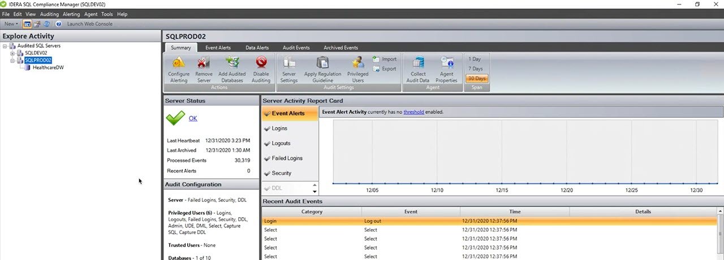Collapse the Audited SQL Servers tree node
Viewport: 724px width, 260px height.
[5, 46]
